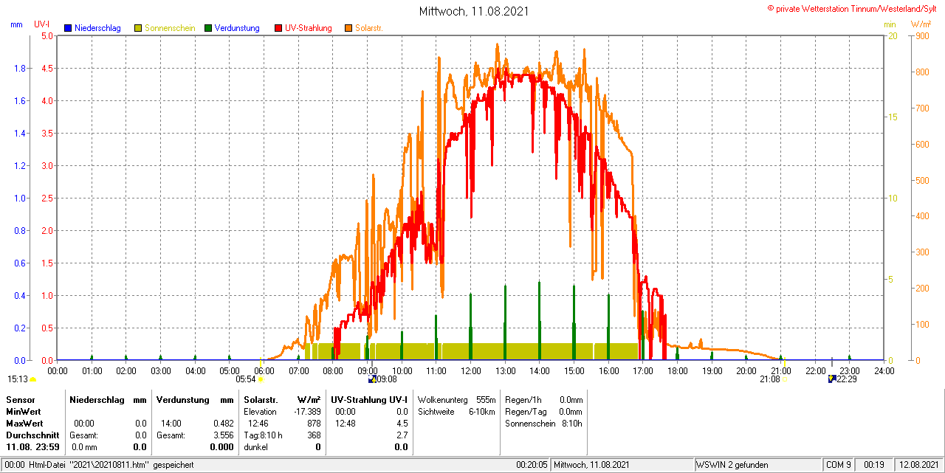
Task: Click the 12.08.2021 status bar date
Action: click(918, 465)
